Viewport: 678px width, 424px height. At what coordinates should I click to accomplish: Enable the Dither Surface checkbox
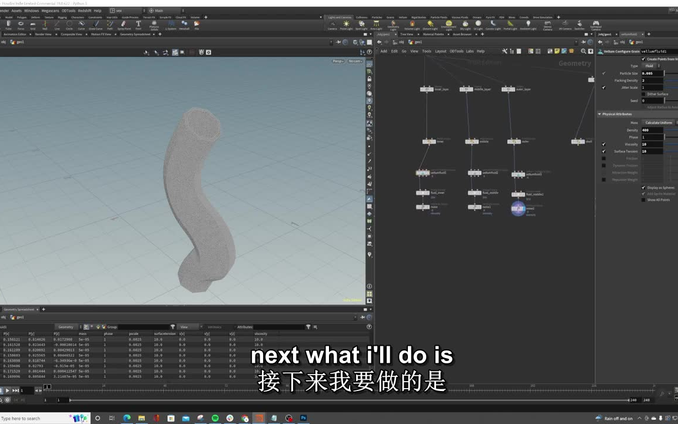pyautogui.click(x=644, y=94)
